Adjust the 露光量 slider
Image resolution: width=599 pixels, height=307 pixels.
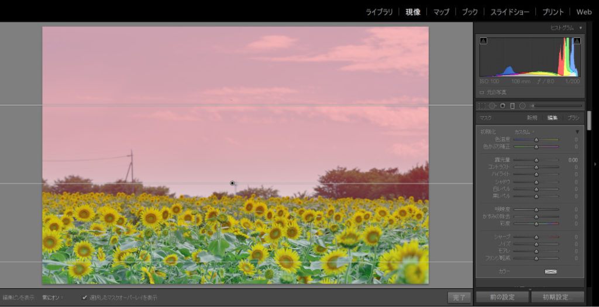536,160
